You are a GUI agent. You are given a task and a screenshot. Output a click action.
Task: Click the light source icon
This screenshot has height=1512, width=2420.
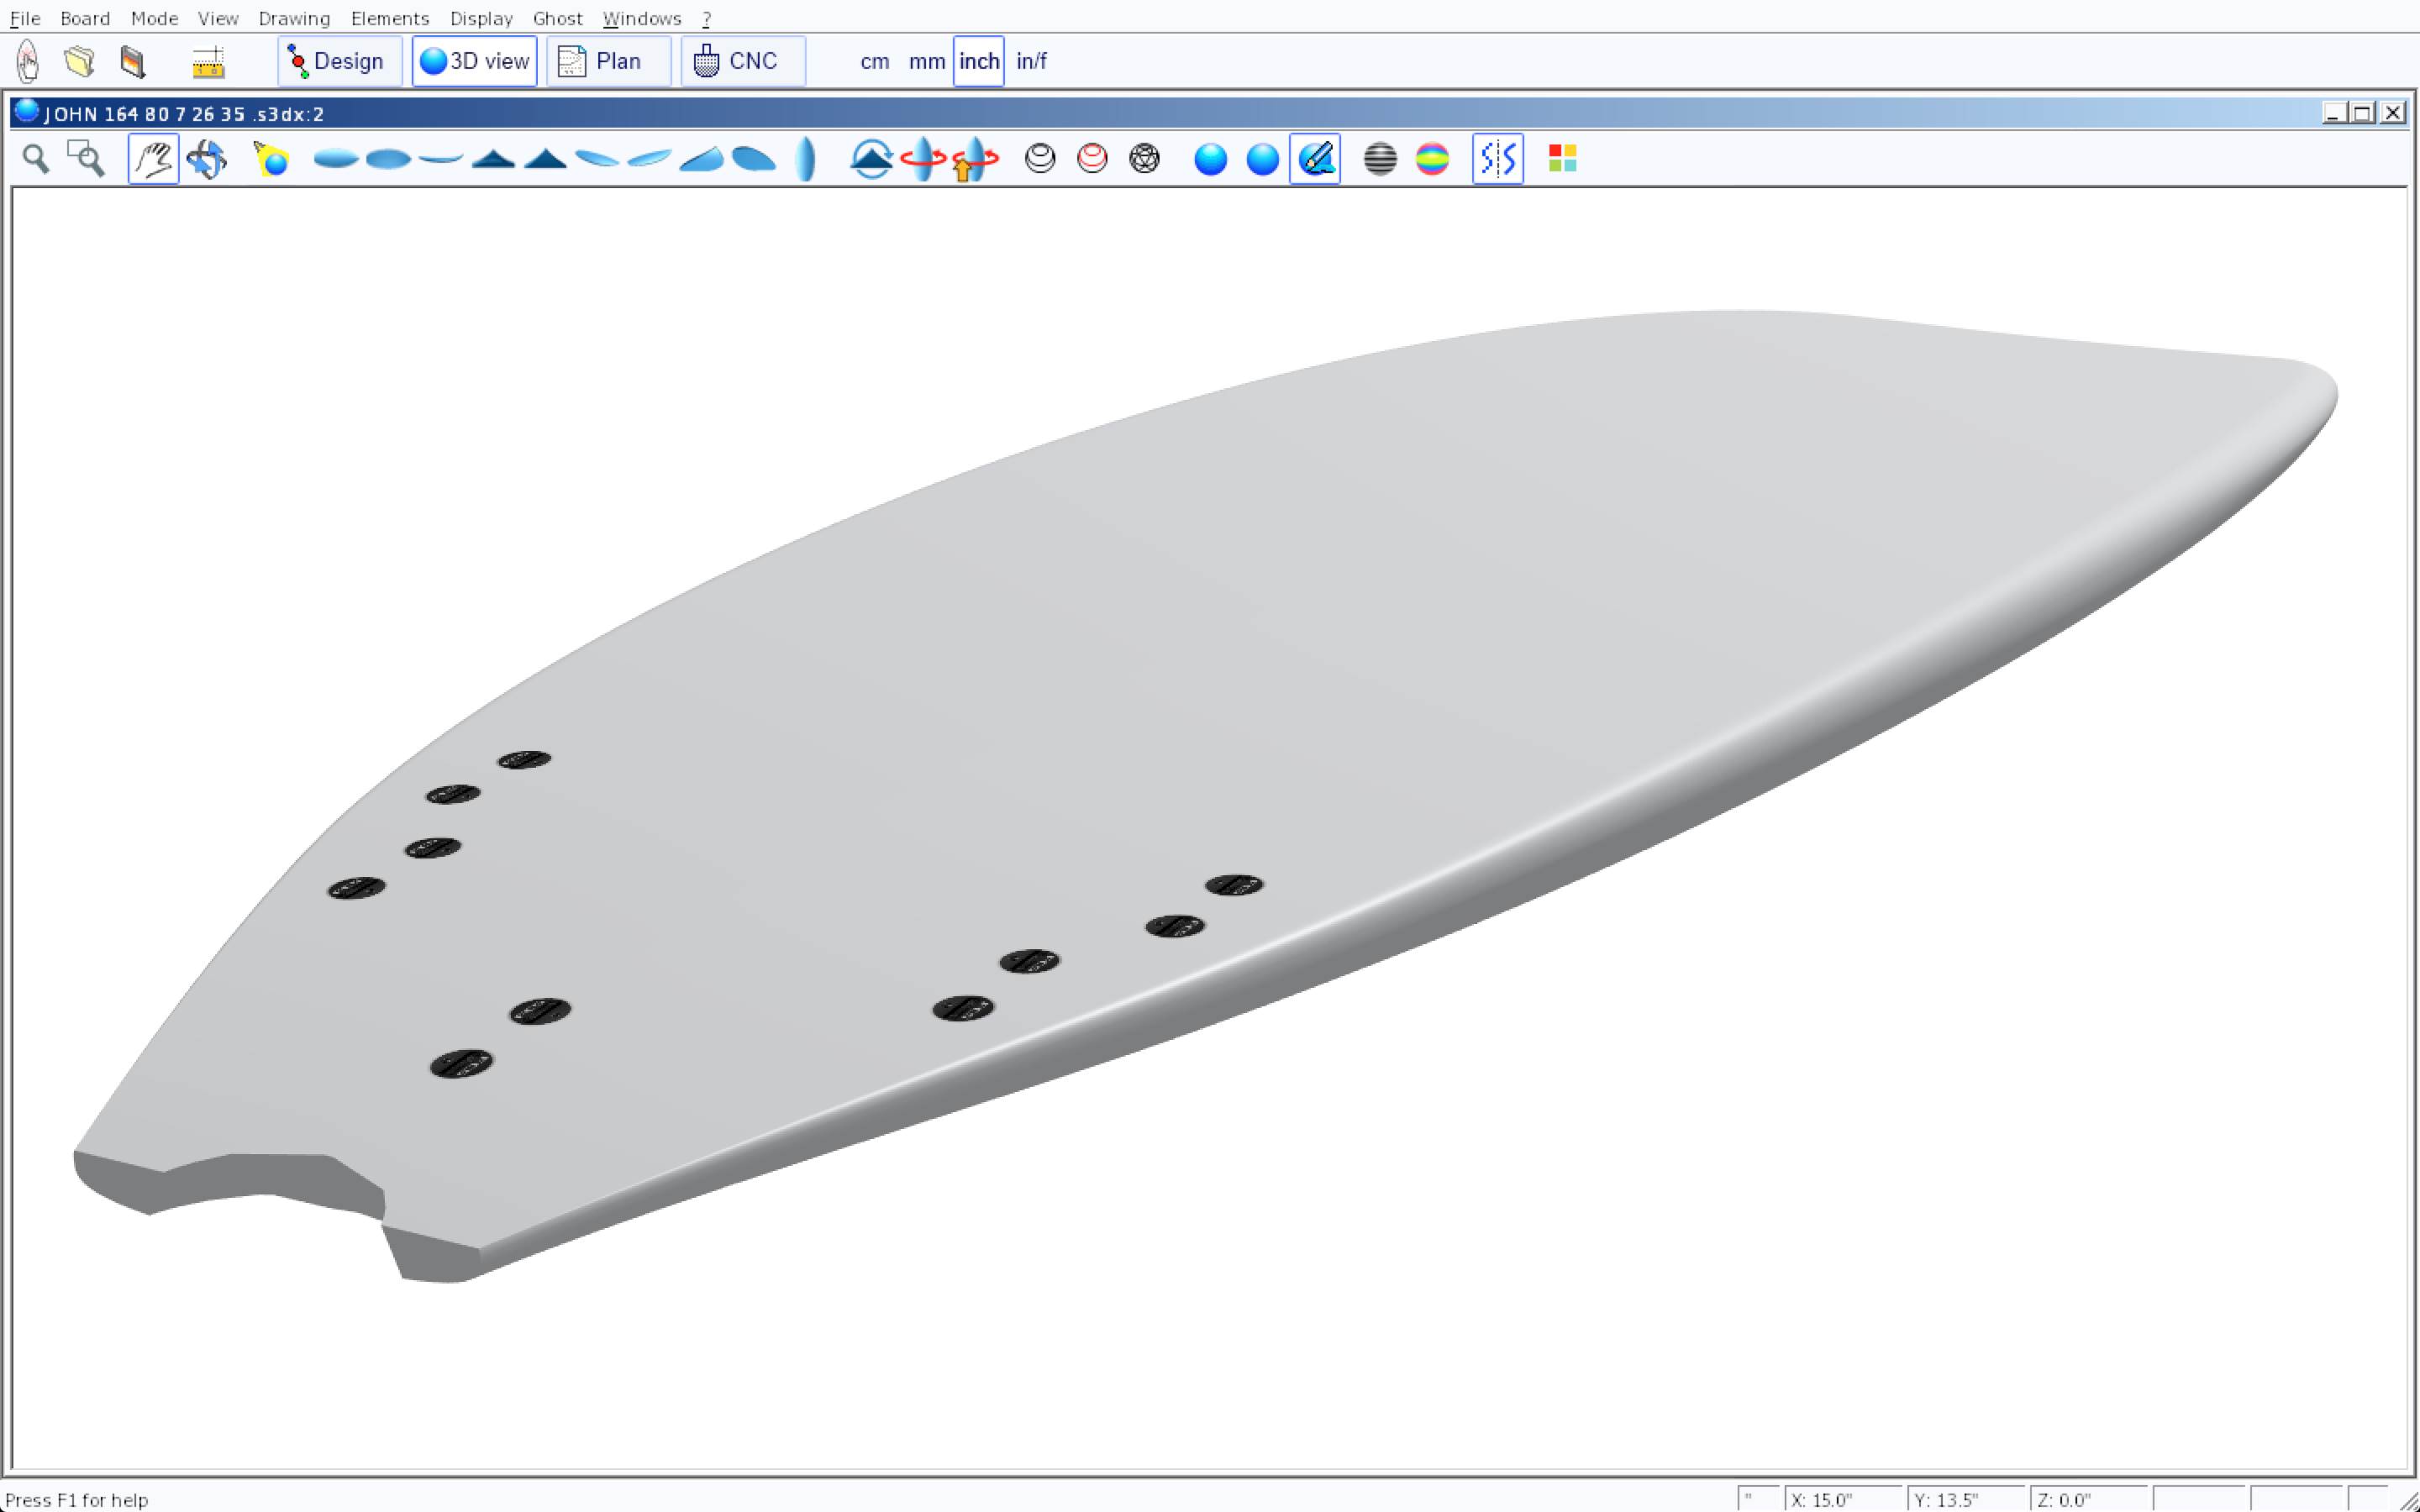pos(271,159)
